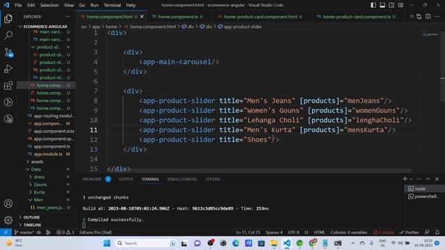Expand the assets folder
The height and width of the screenshot is (250, 445).
point(37,162)
